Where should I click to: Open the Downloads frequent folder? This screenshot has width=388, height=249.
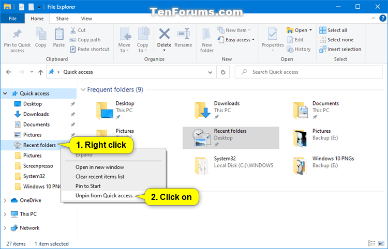click(217, 110)
